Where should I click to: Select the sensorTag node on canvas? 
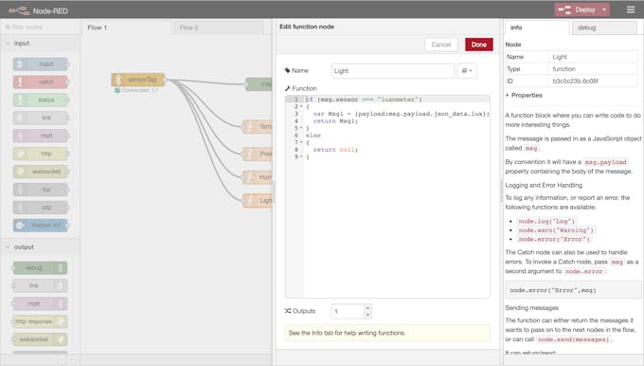click(138, 80)
